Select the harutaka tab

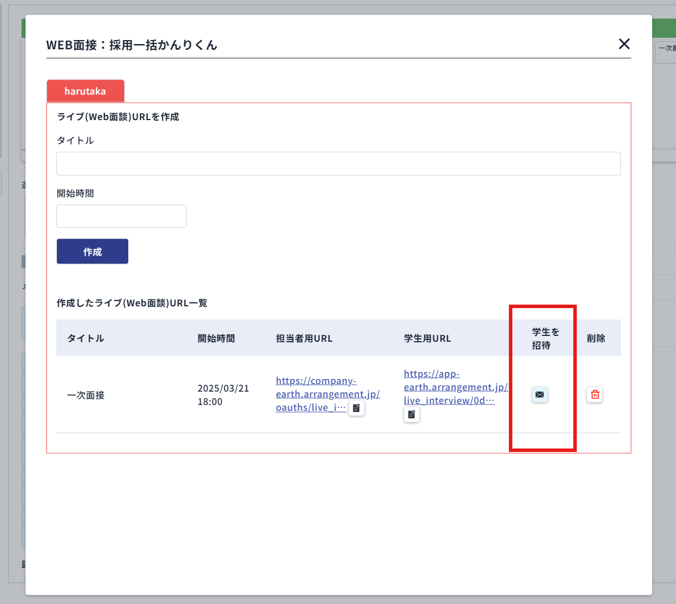pos(85,91)
